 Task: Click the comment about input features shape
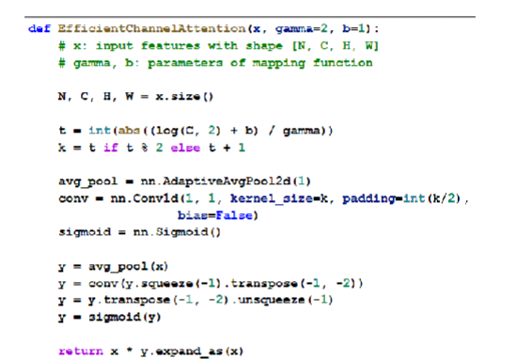[218, 46]
